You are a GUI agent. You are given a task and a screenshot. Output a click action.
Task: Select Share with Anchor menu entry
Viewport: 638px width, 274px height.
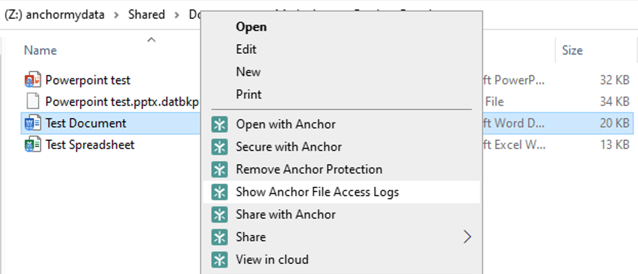(x=286, y=215)
